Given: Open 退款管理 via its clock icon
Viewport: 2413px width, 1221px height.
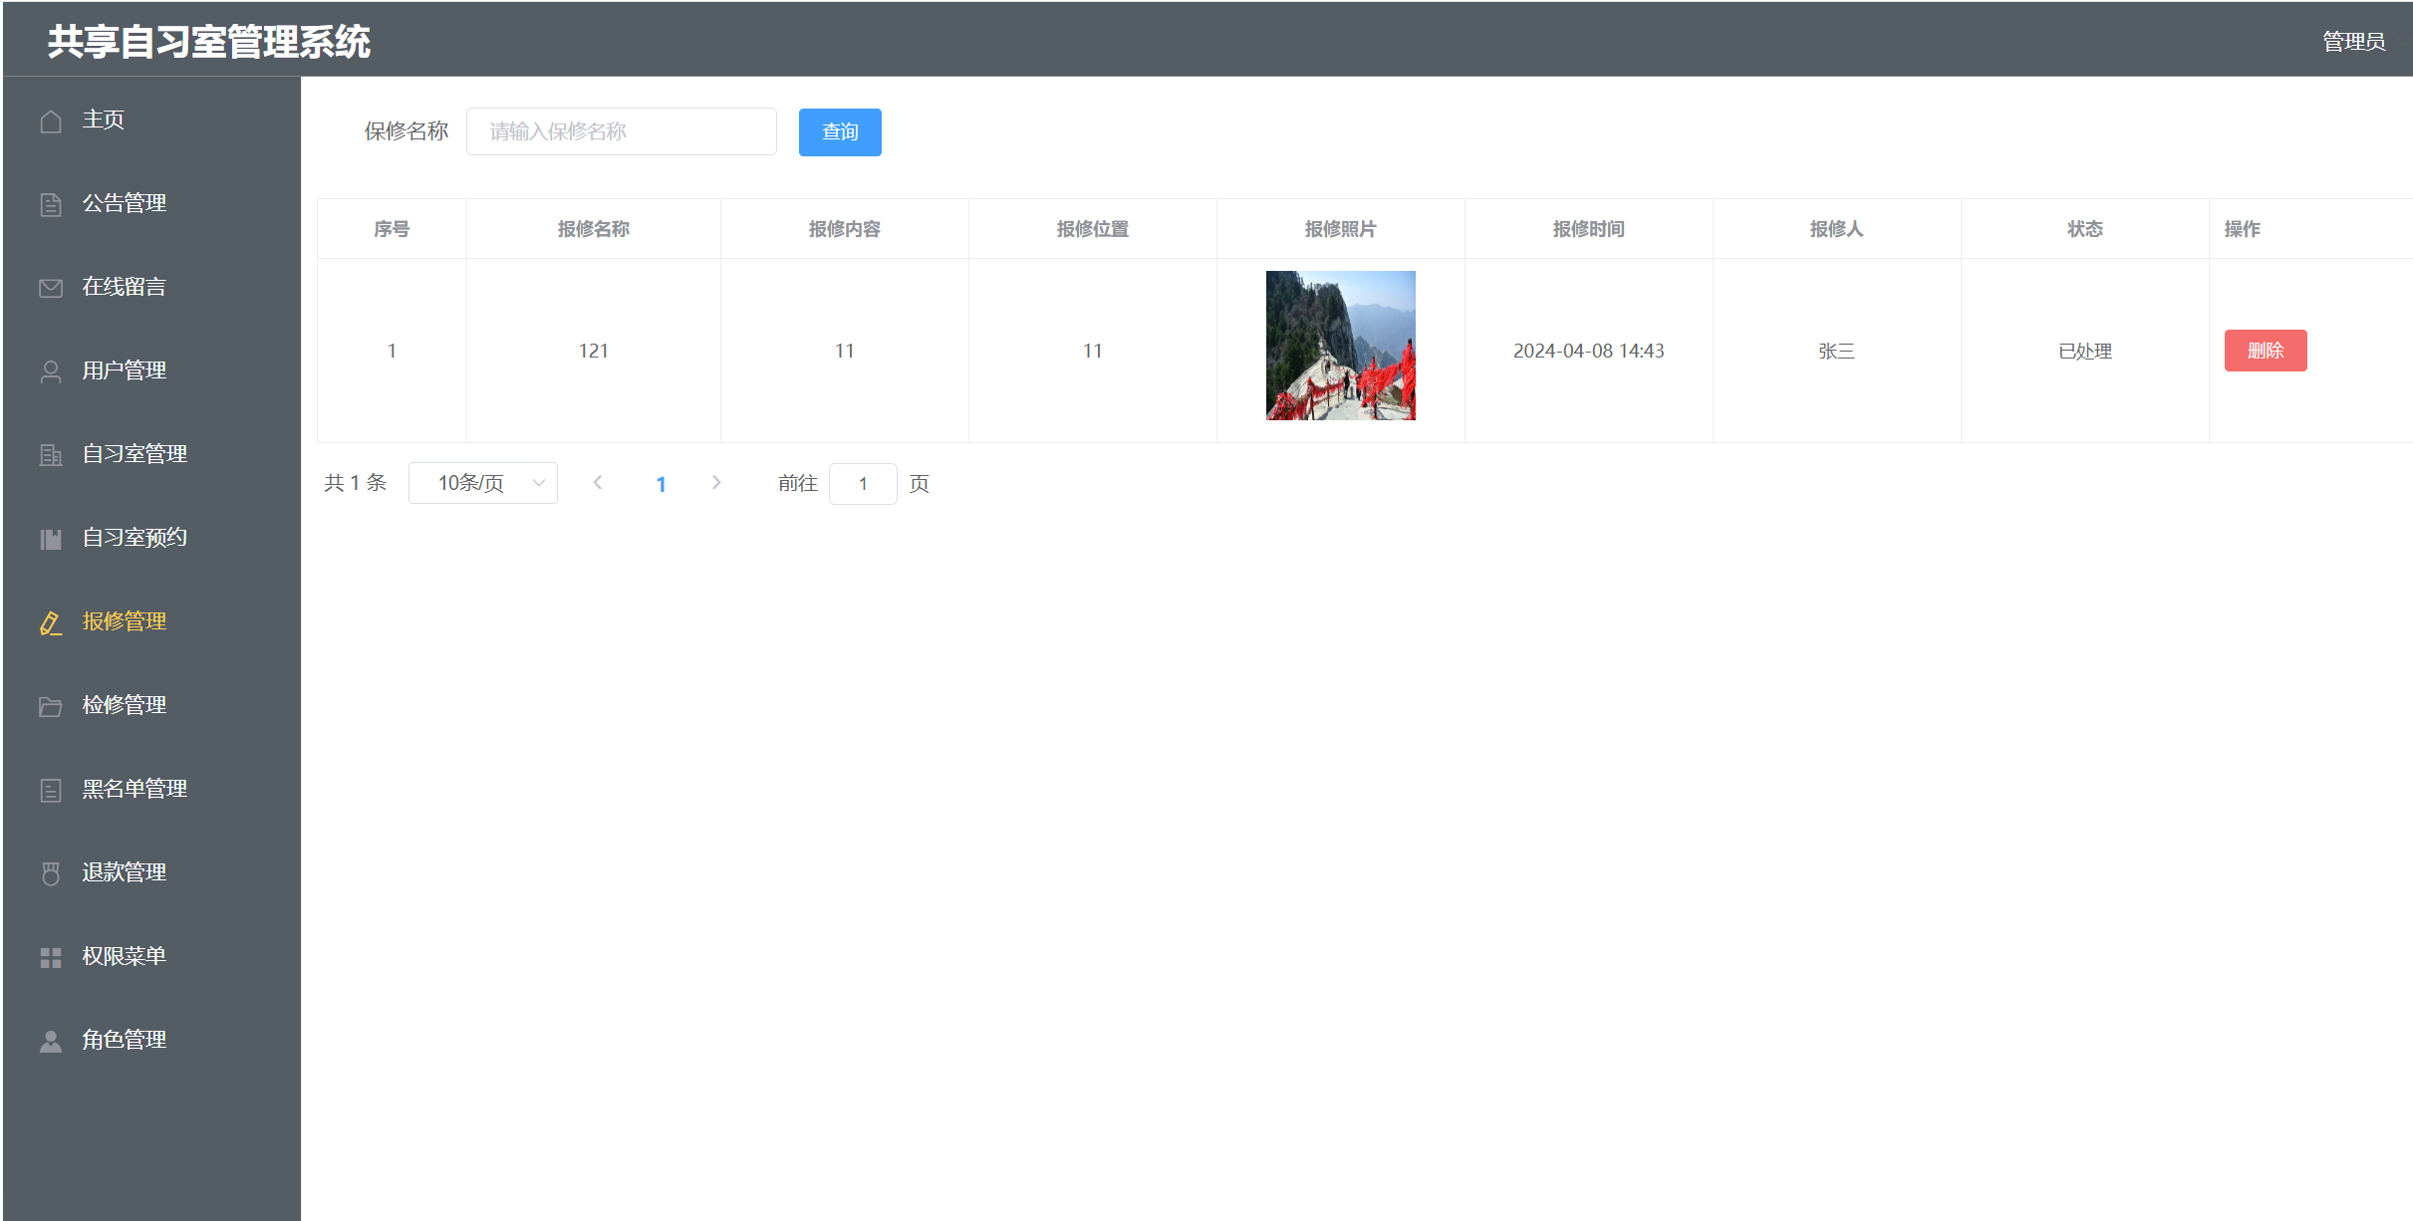Looking at the screenshot, I should point(51,872).
